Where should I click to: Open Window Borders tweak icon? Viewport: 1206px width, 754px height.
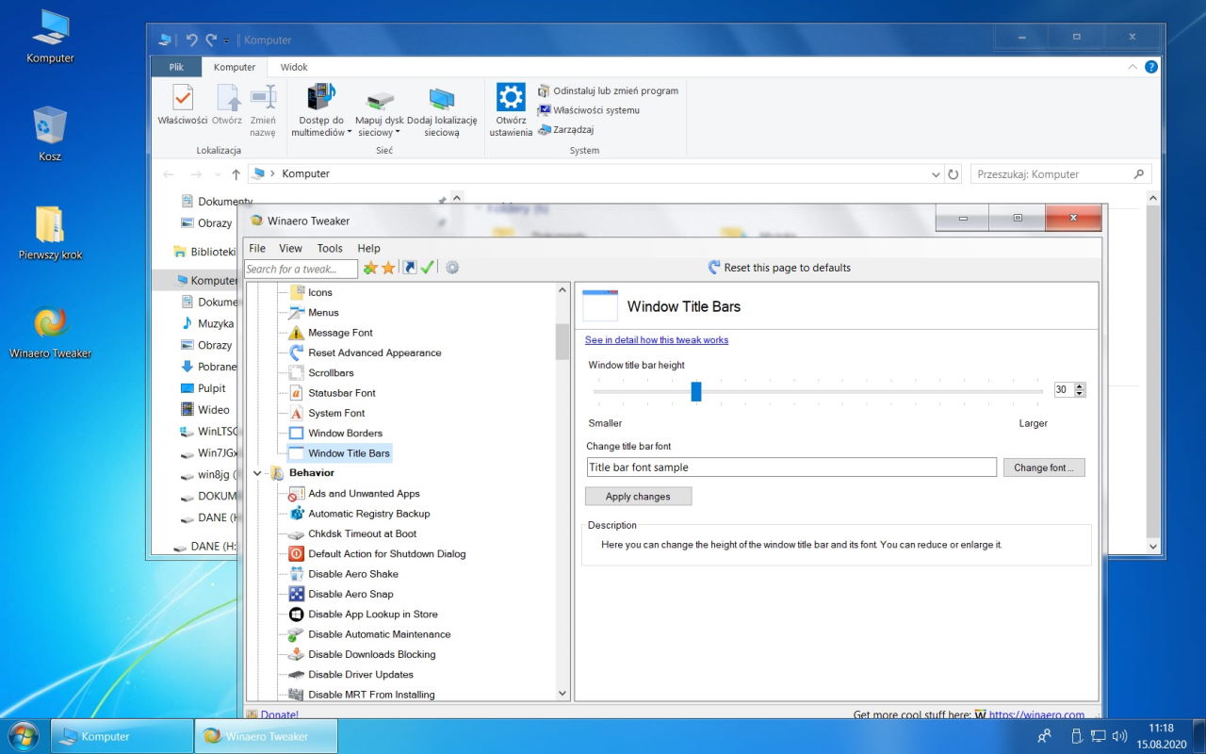pyautogui.click(x=297, y=433)
